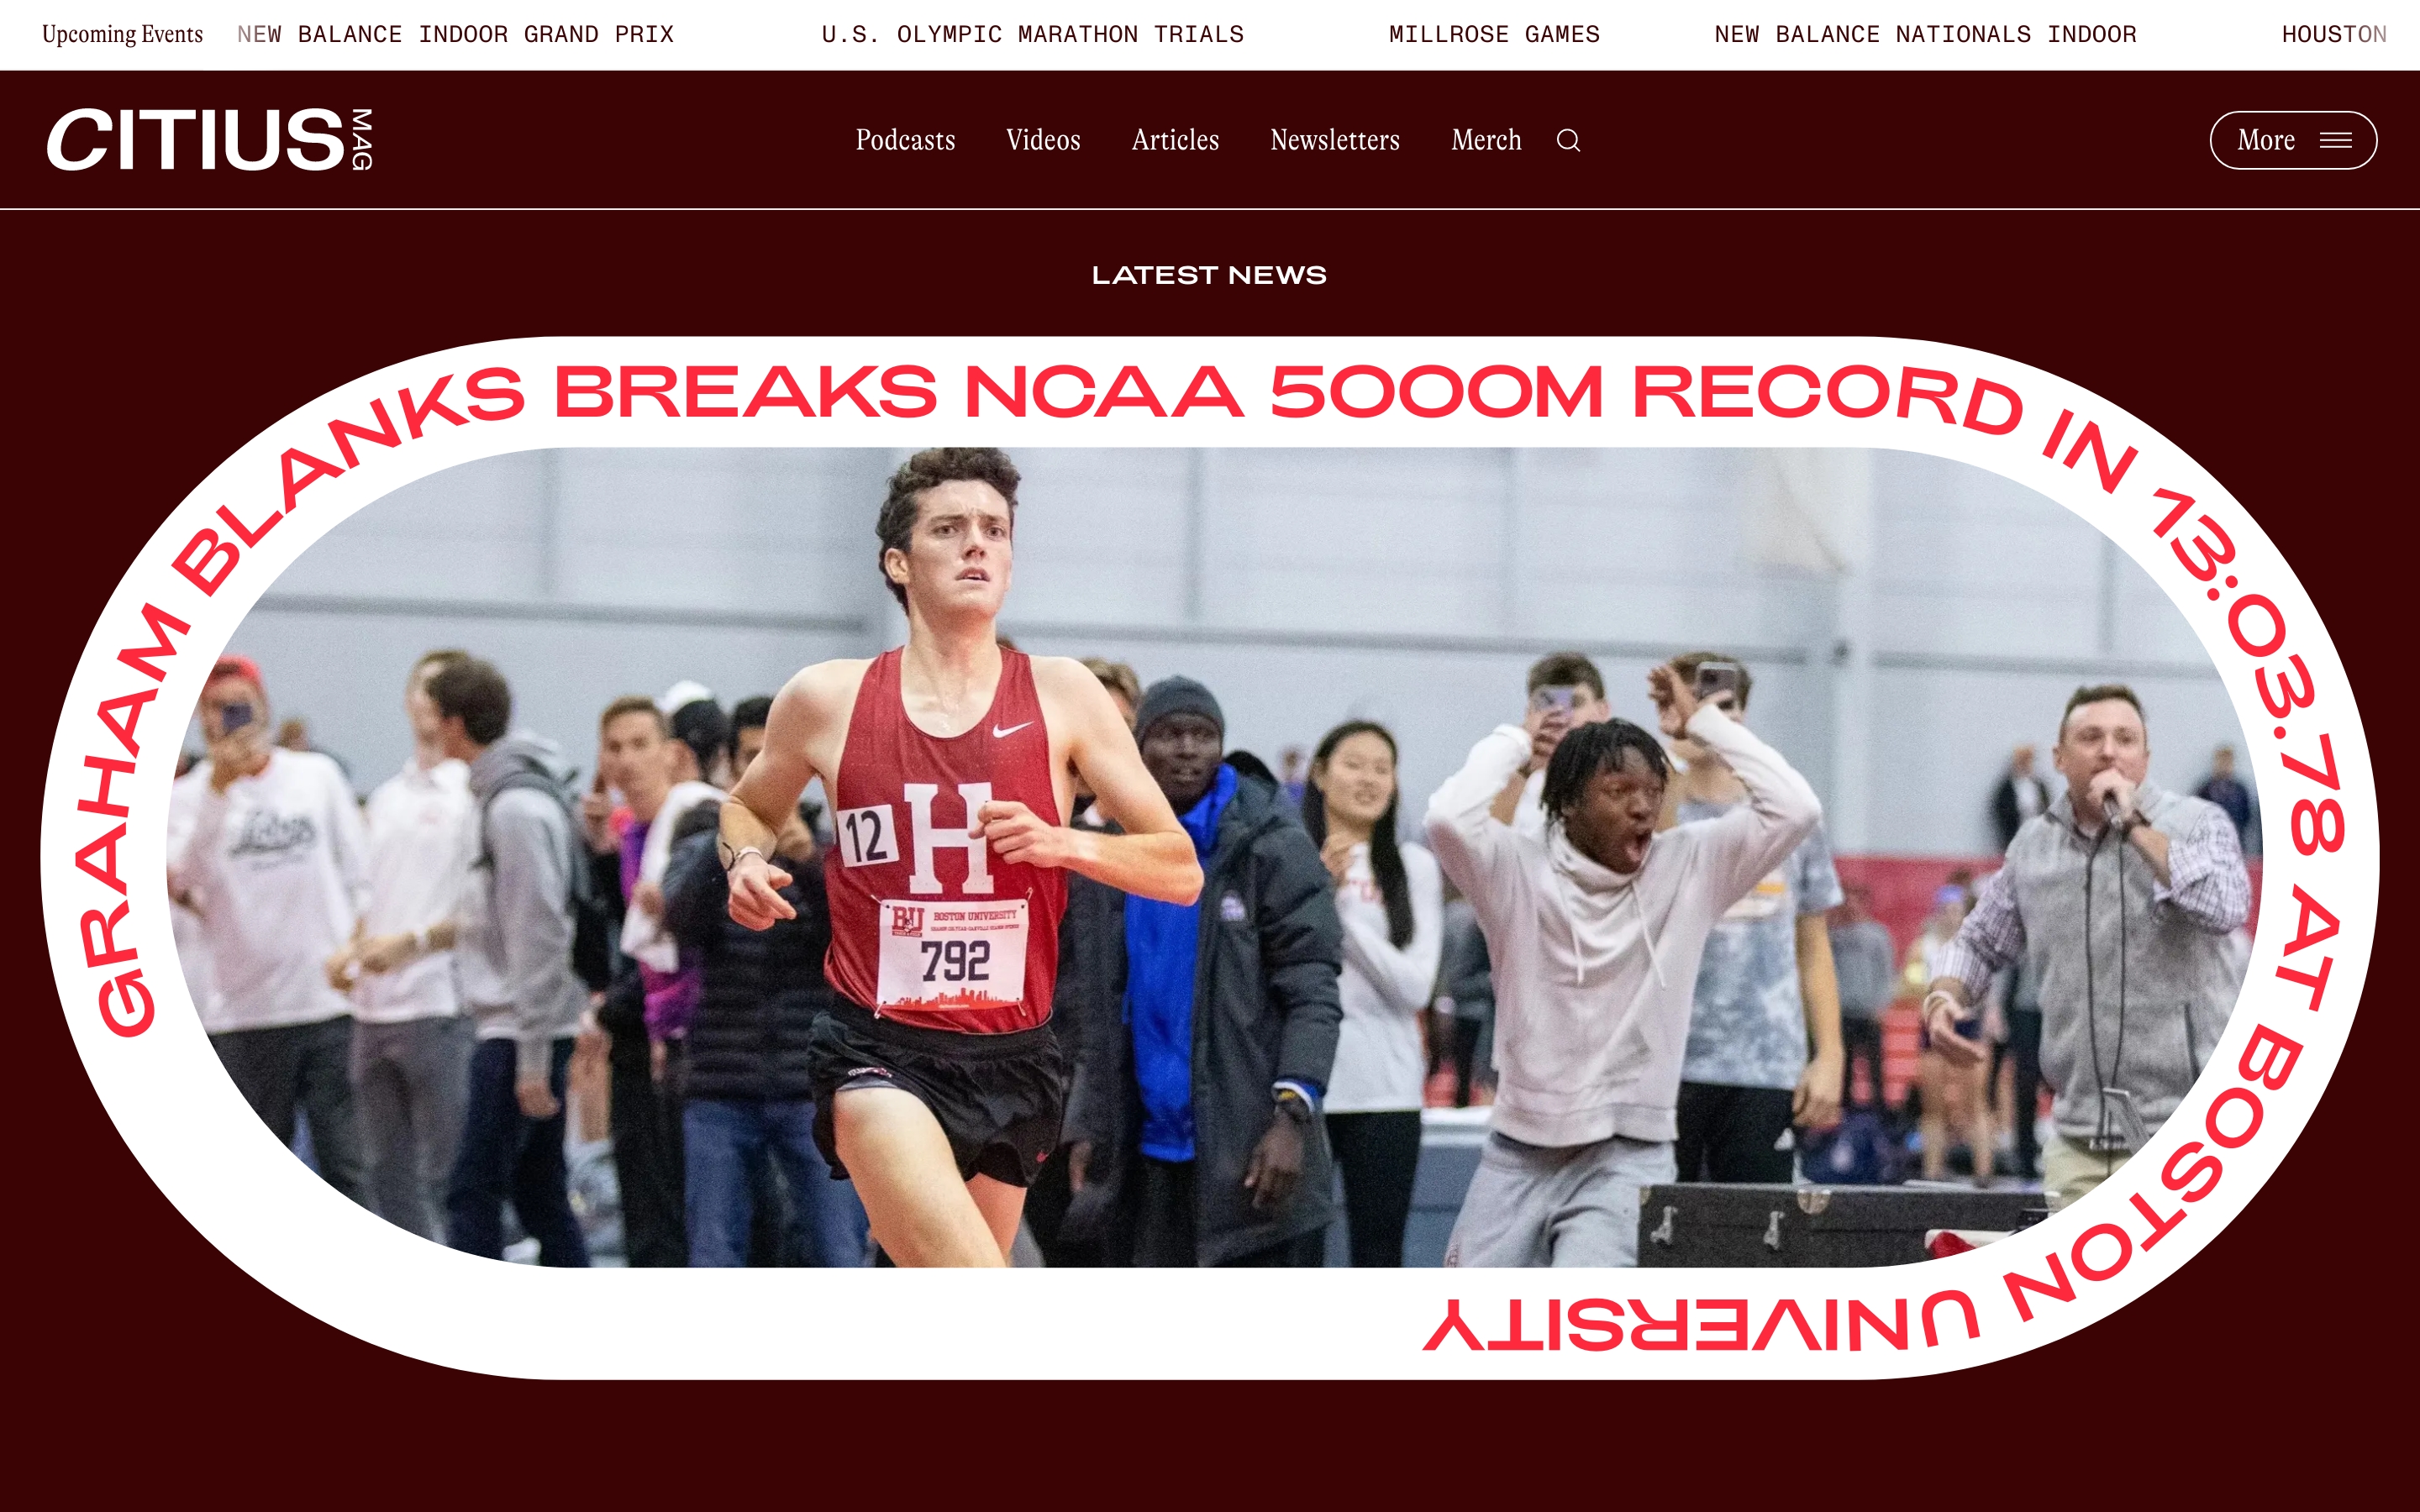The width and height of the screenshot is (2420, 1512).
Task: Click the MAG vertical text on logo
Action: (x=362, y=140)
